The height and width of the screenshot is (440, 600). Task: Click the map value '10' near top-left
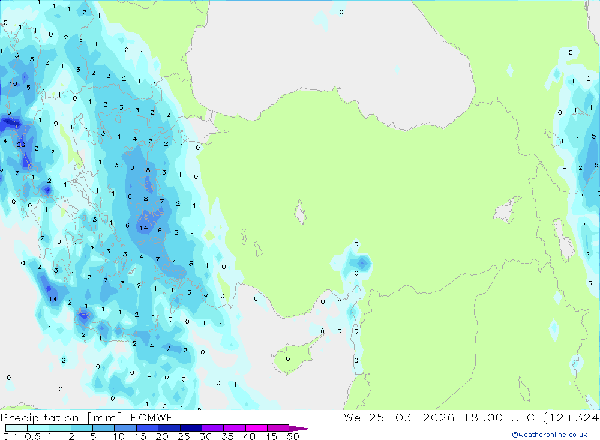13,84
